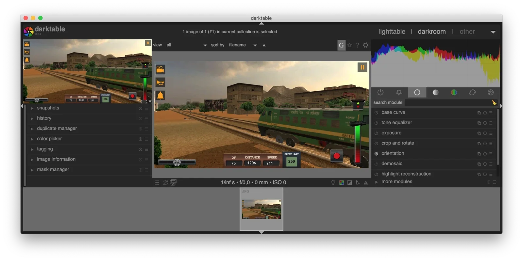Toggle the demosaic module power button
Screen dimensions: 523x261
[376, 164]
